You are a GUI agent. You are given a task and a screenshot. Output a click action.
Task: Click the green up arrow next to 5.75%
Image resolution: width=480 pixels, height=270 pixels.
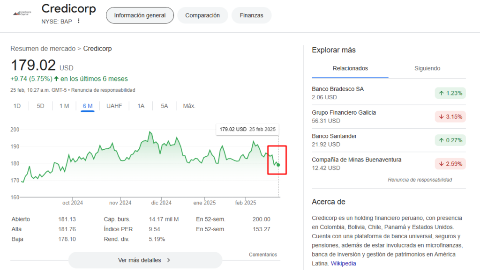[56, 79]
